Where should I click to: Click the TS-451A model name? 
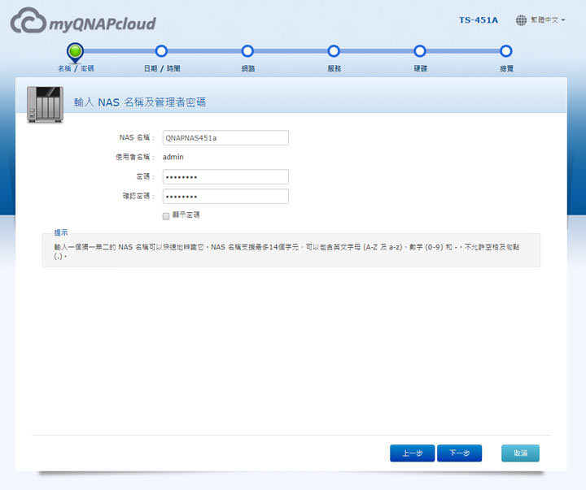[x=479, y=20]
